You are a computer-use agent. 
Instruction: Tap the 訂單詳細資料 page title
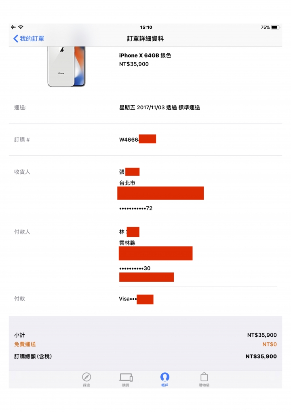click(145, 38)
